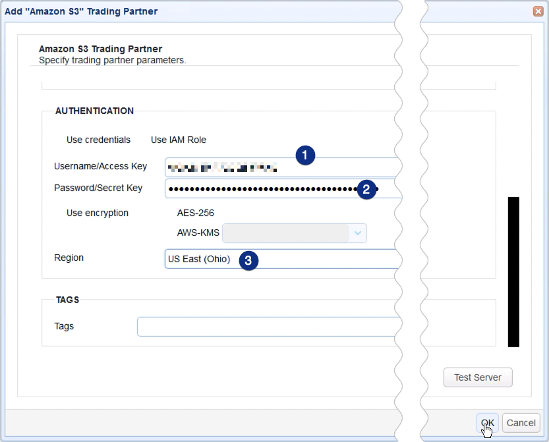This screenshot has height=442, width=549.
Task: Cancel adding the Amazon S3 trading partner
Action: 521,423
